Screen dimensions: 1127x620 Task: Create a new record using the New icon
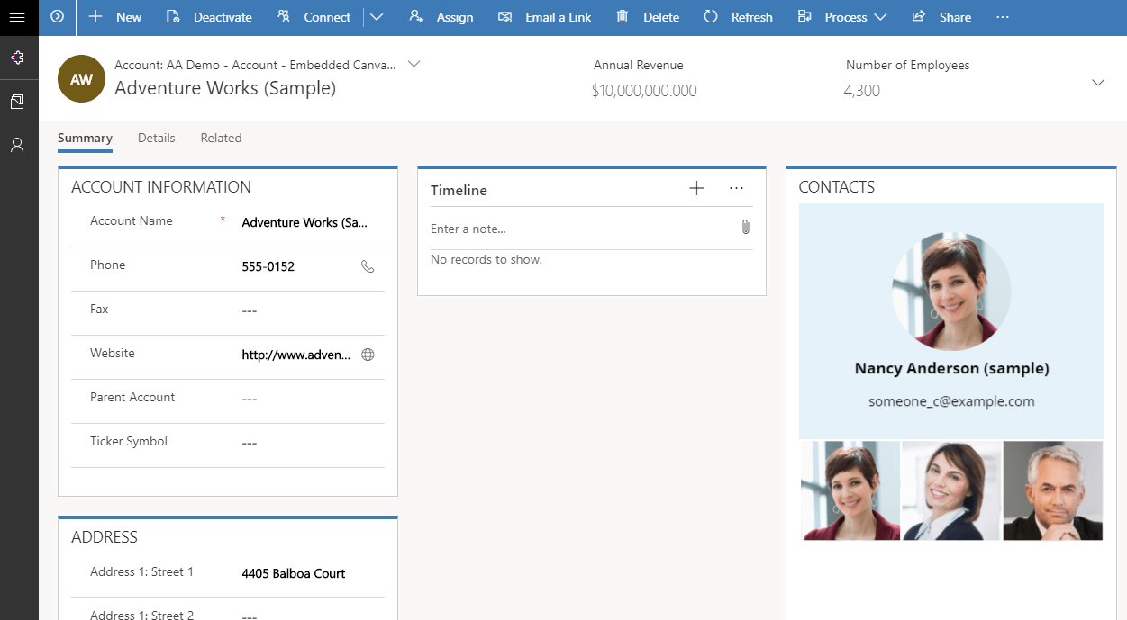(114, 16)
